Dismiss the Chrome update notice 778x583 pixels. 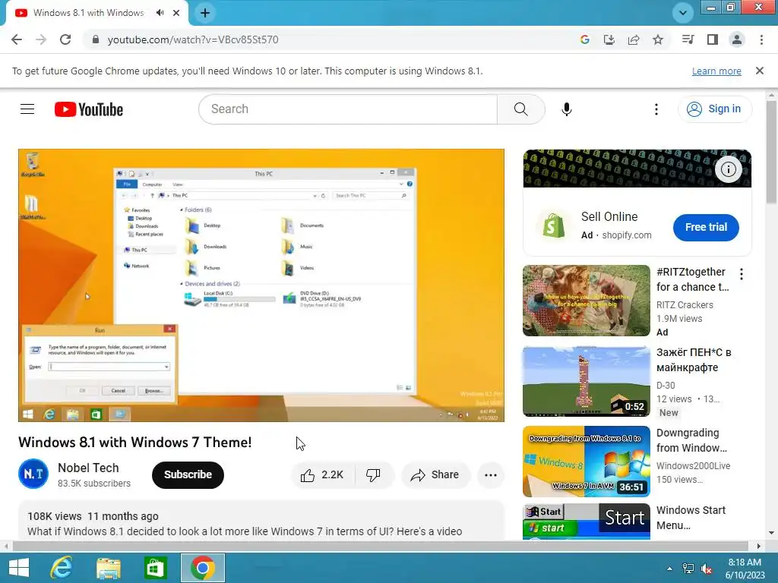pos(760,71)
